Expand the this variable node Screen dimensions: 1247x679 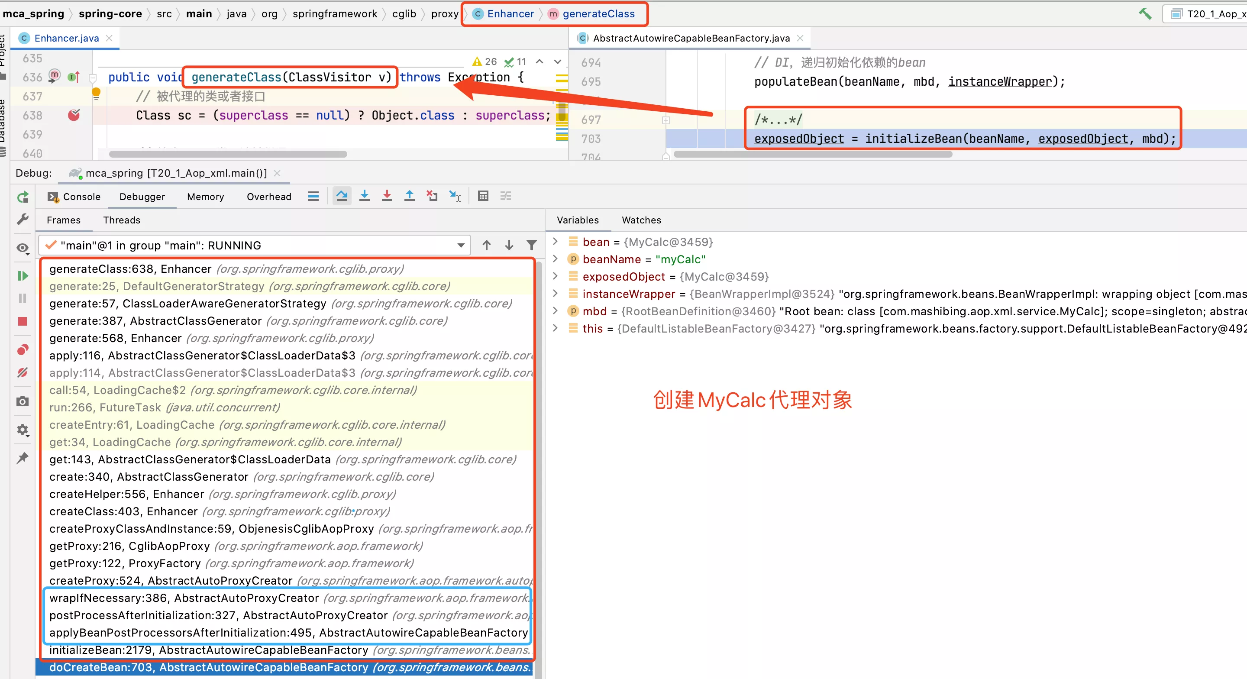click(555, 328)
